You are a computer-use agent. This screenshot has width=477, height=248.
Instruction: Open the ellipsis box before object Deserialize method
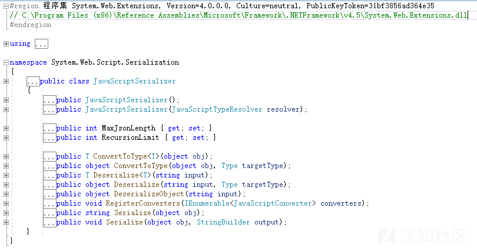(49, 185)
